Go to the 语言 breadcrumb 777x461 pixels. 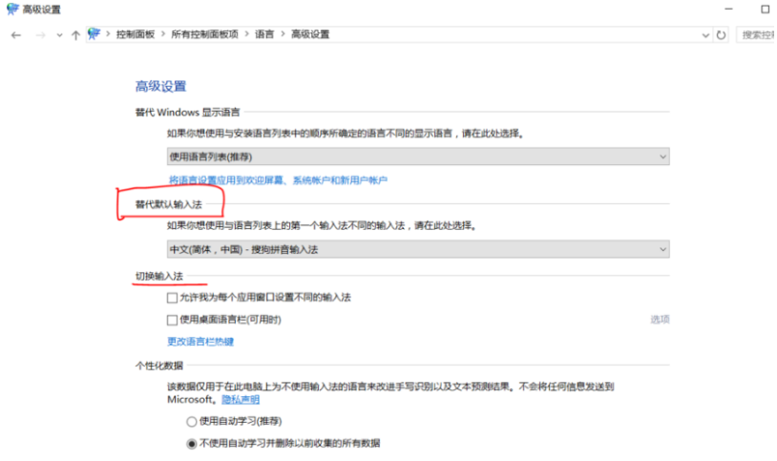point(263,34)
